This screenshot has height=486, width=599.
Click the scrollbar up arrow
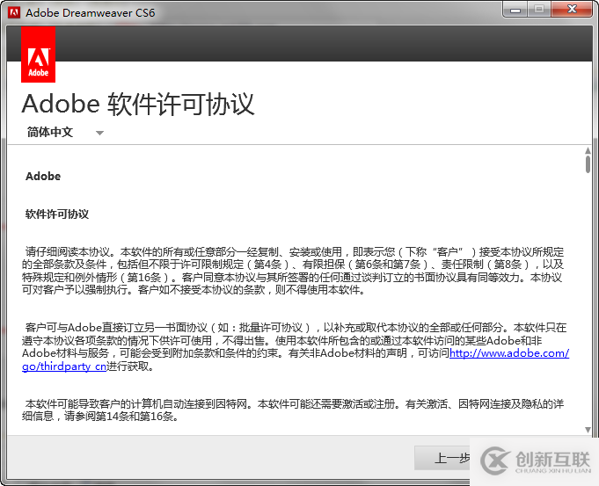pyautogui.click(x=588, y=151)
